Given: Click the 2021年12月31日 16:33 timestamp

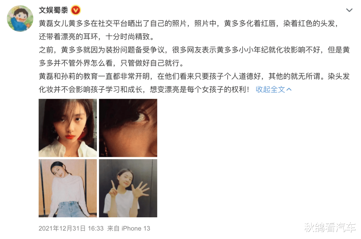Looking at the screenshot, I should pos(71,228).
